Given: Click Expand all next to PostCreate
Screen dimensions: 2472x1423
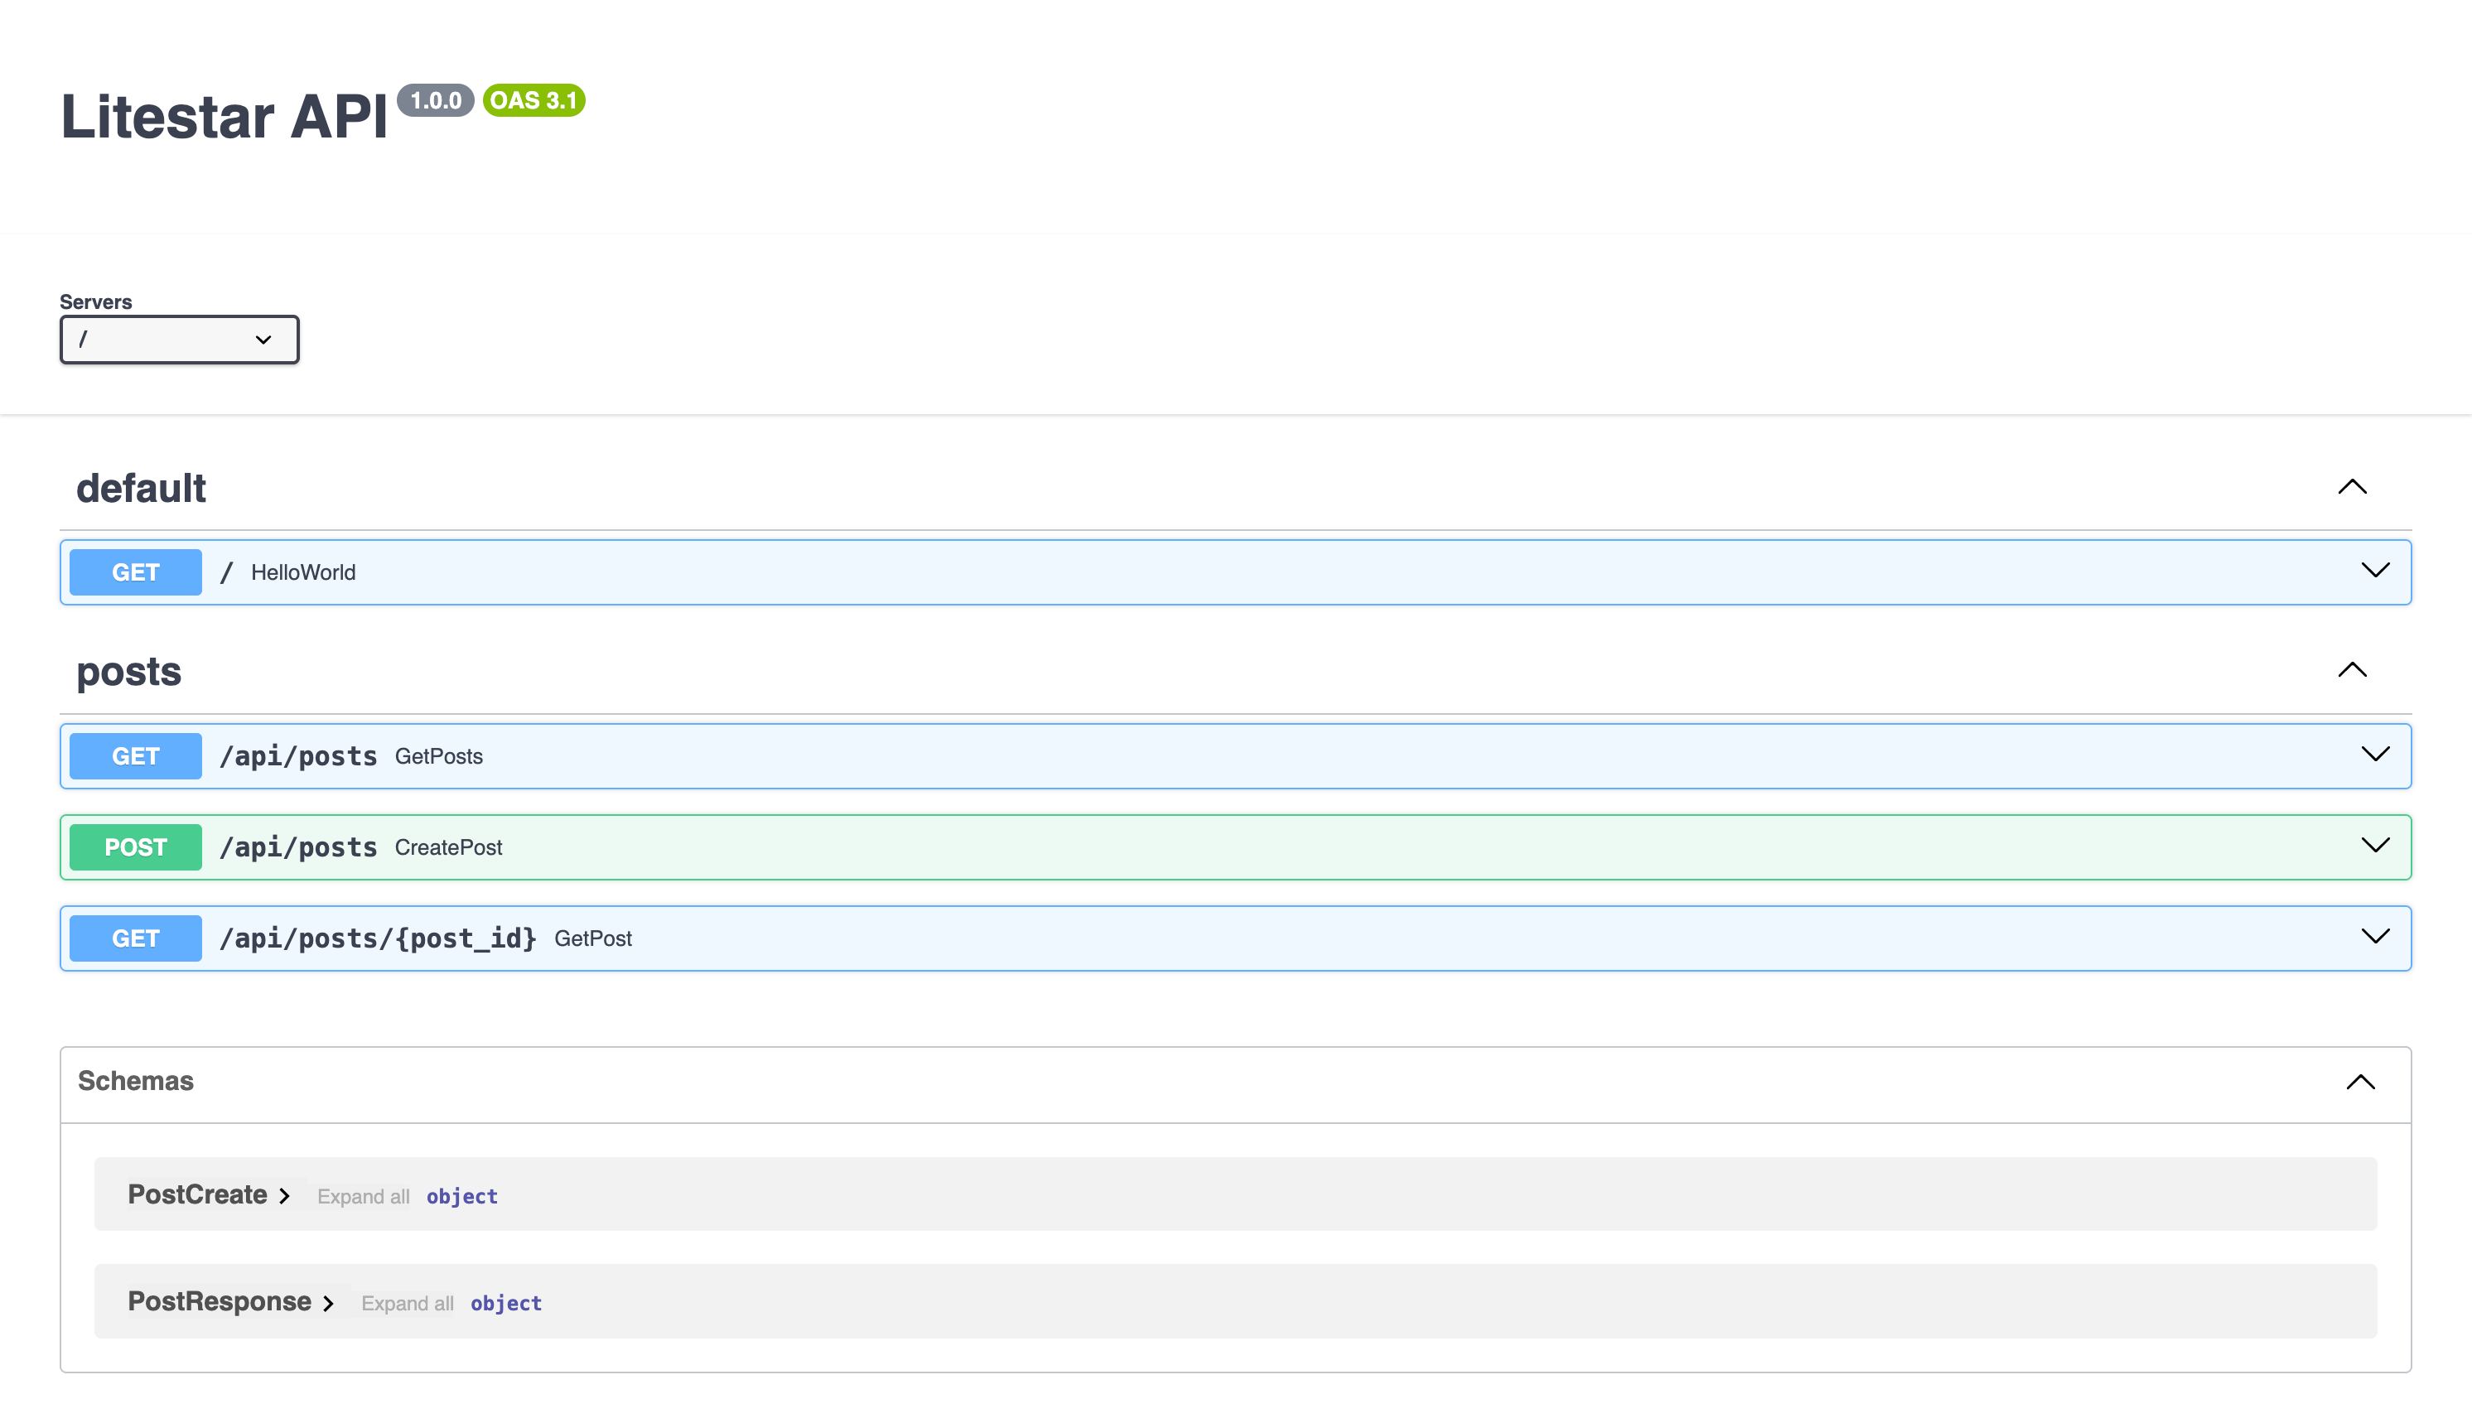Looking at the screenshot, I should tap(364, 1197).
